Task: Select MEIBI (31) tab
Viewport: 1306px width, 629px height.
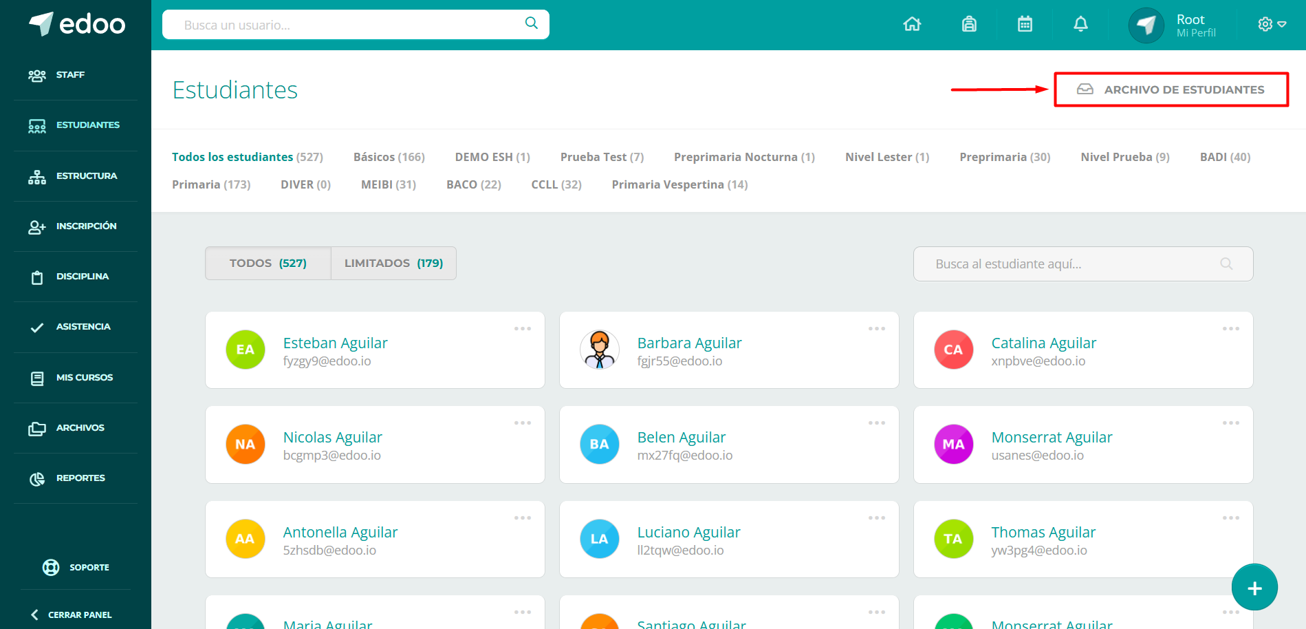Action: click(389, 184)
